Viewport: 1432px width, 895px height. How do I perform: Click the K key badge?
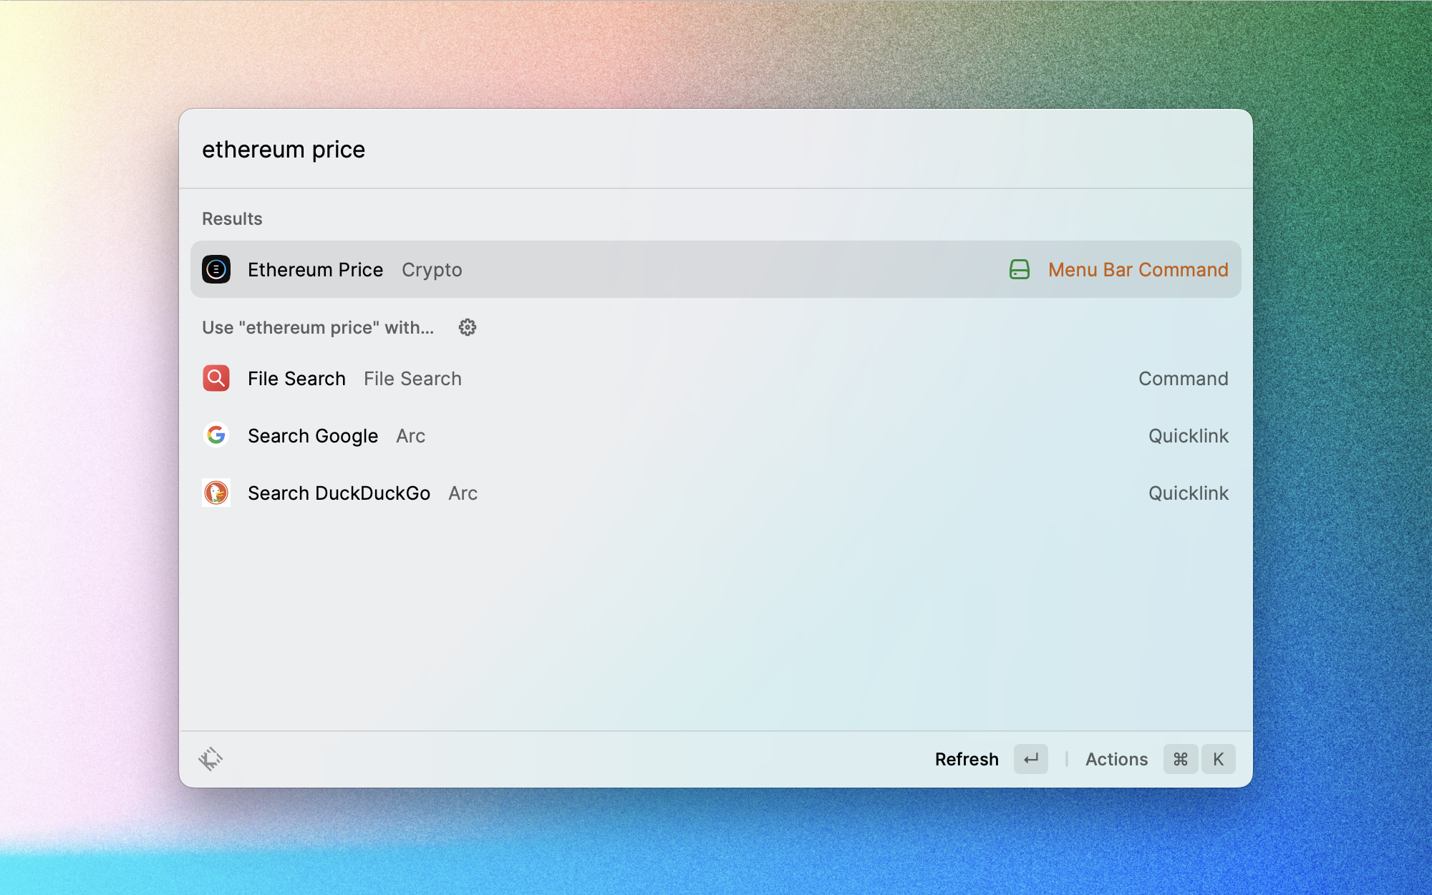(x=1218, y=759)
